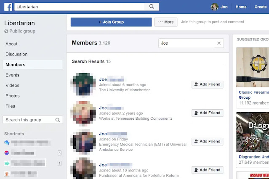Open Jon's profile name link
269x179 pixels.
coord(224,7)
